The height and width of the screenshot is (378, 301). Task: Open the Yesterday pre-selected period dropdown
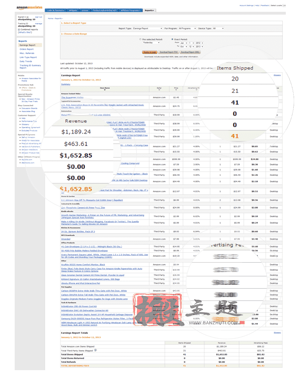pyautogui.click(x=151, y=43)
